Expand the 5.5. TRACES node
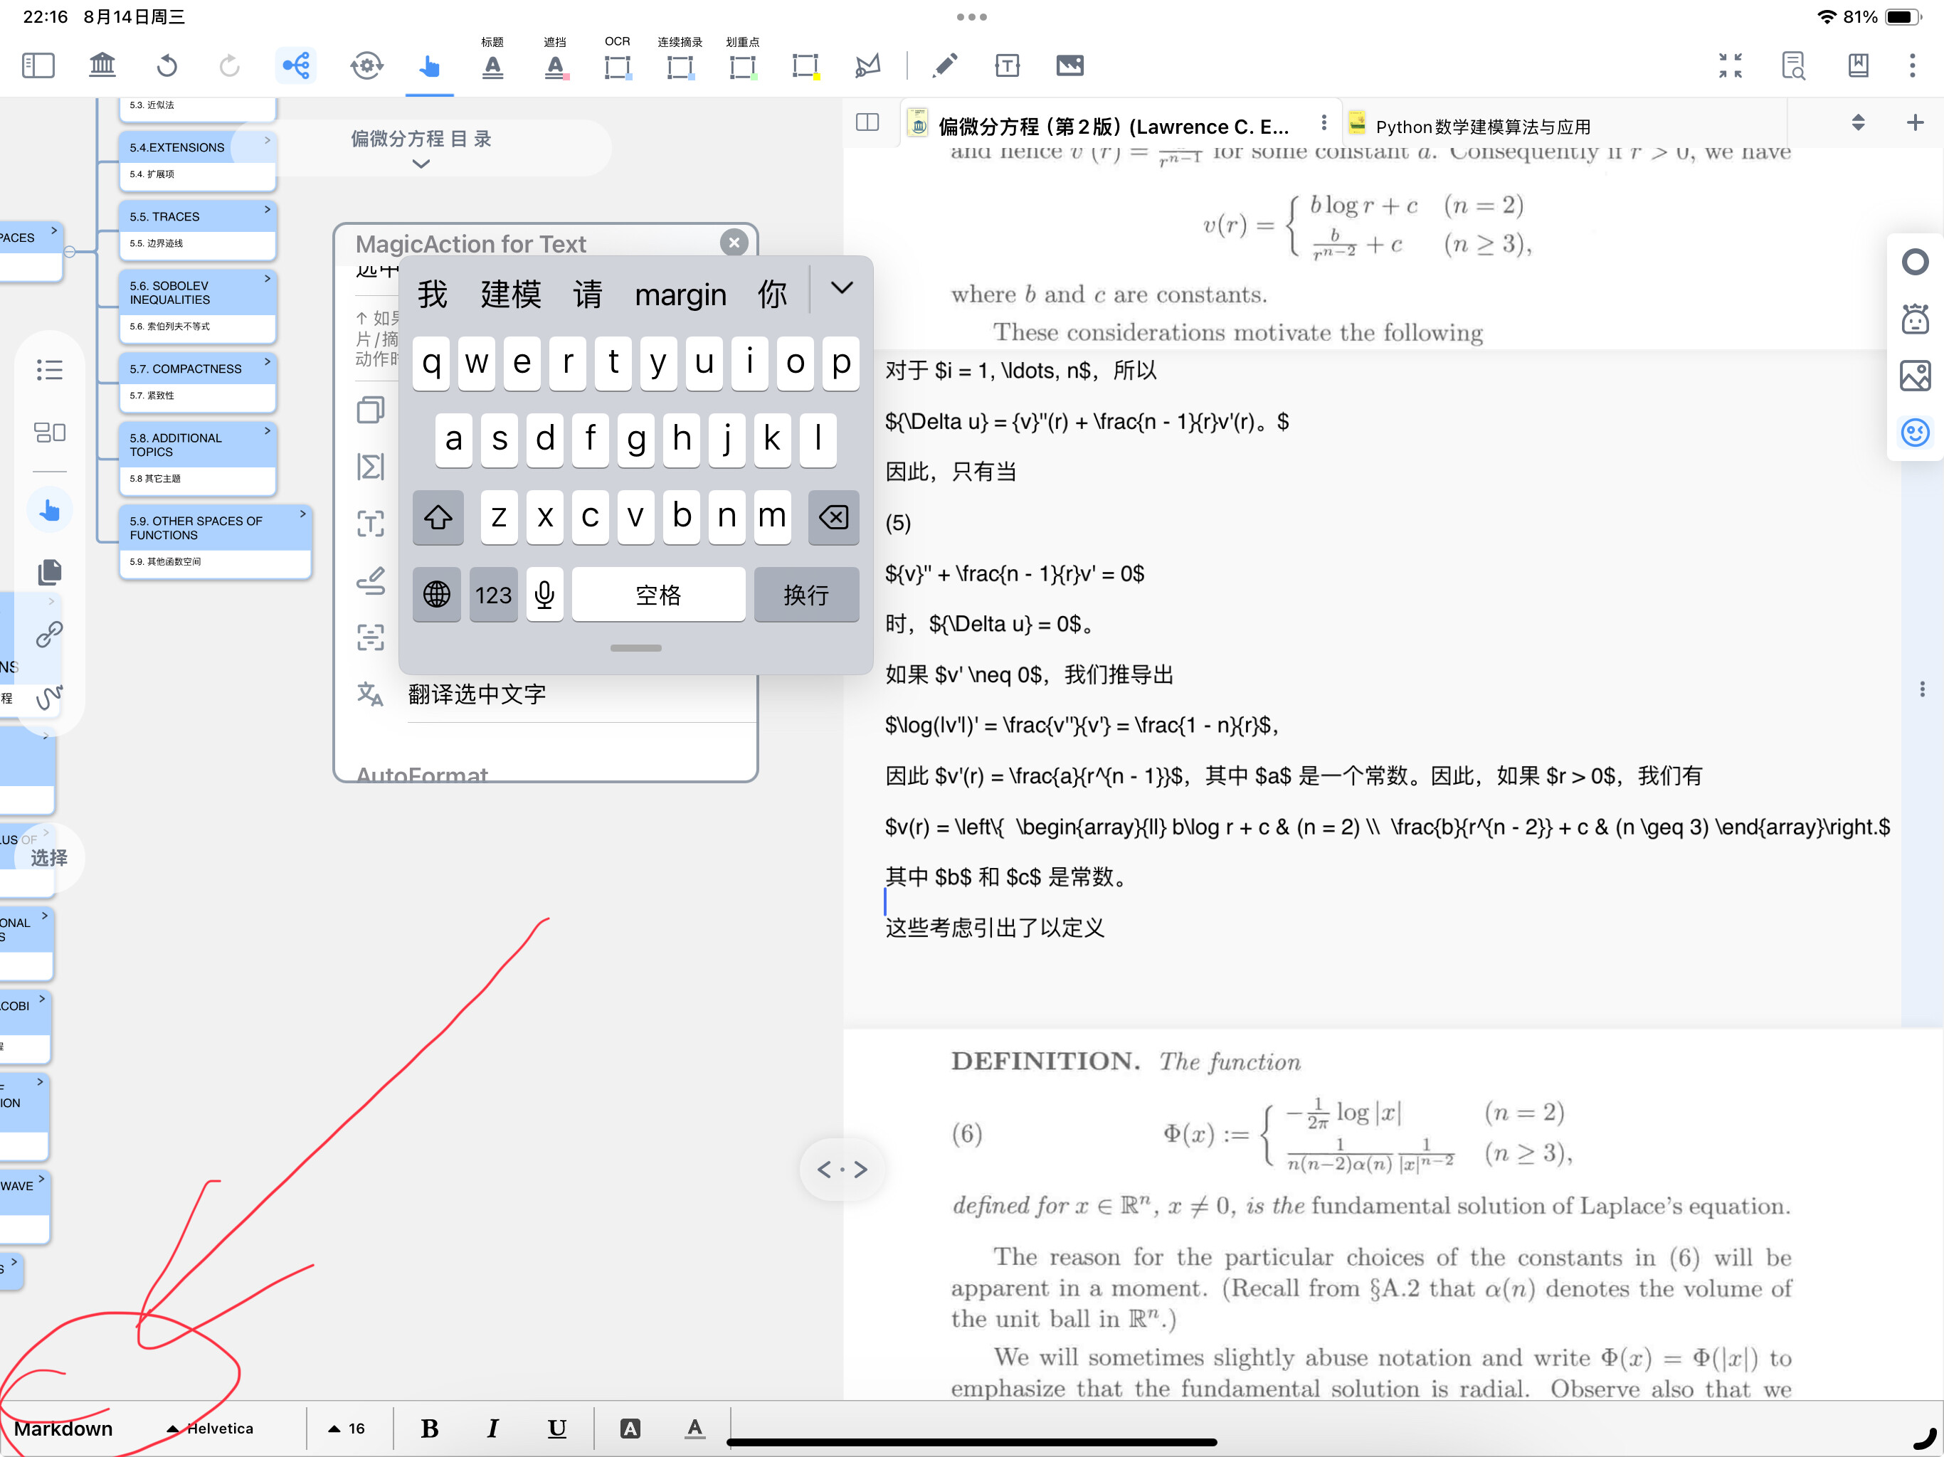 pyautogui.click(x=267, y=209)
